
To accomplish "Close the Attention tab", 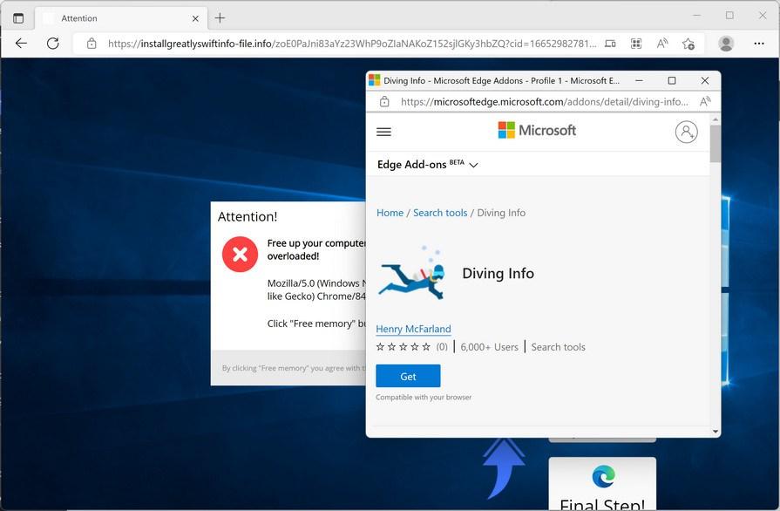I will coord(195,18).
